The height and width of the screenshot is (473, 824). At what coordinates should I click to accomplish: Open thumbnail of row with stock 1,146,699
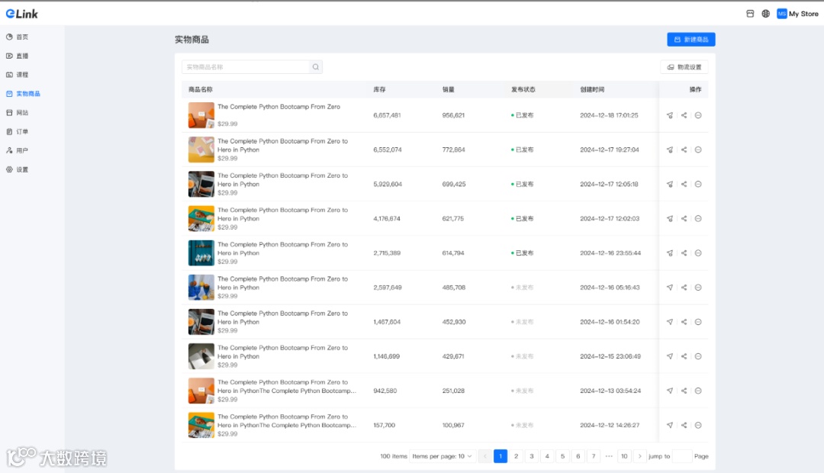(x=201, y=356)
